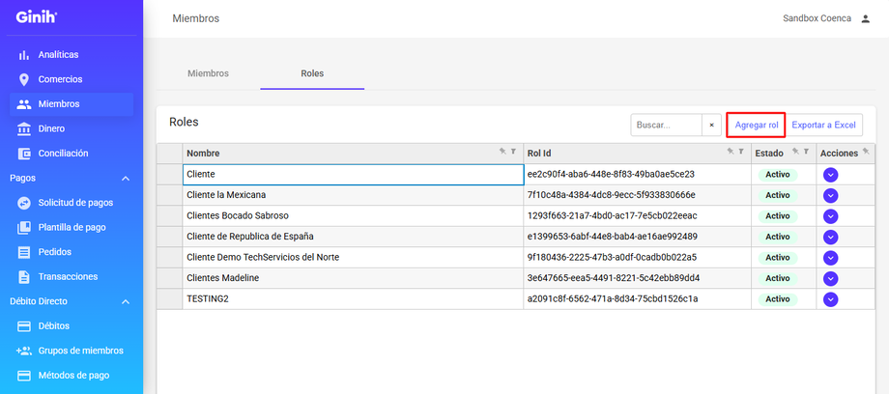Focus the Buscar search field

tap(666, 126)
